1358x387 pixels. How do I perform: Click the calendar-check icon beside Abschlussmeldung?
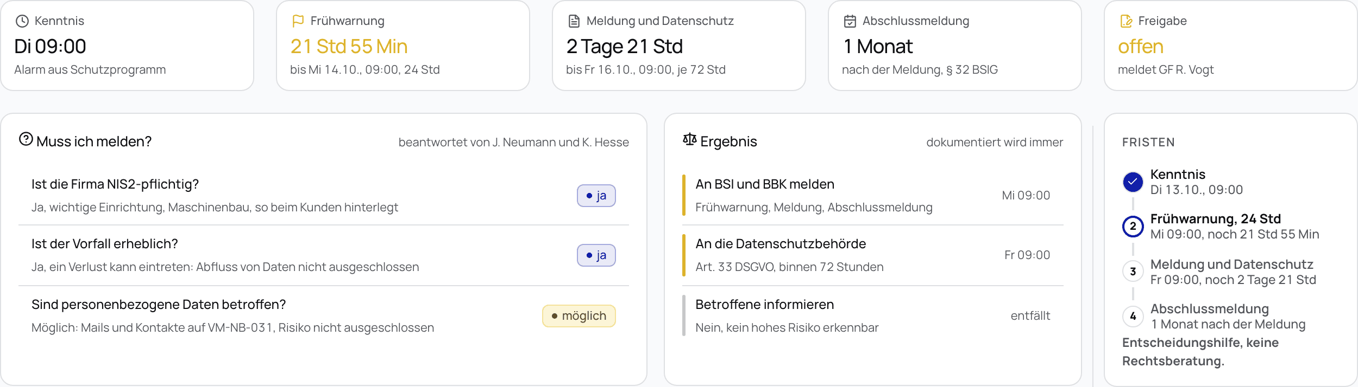[850, 21]
